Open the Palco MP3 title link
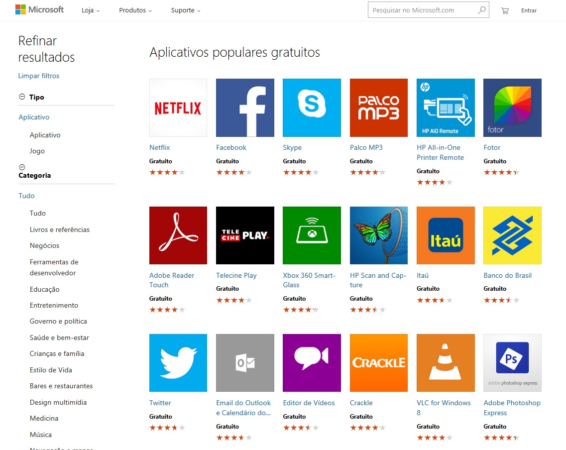566x450 pixels. 366,147
